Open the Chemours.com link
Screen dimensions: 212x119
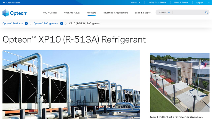(13, 3)
